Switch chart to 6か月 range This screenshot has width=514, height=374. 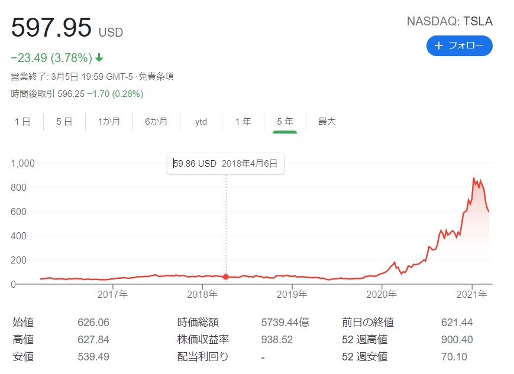(x=156, y=122)
